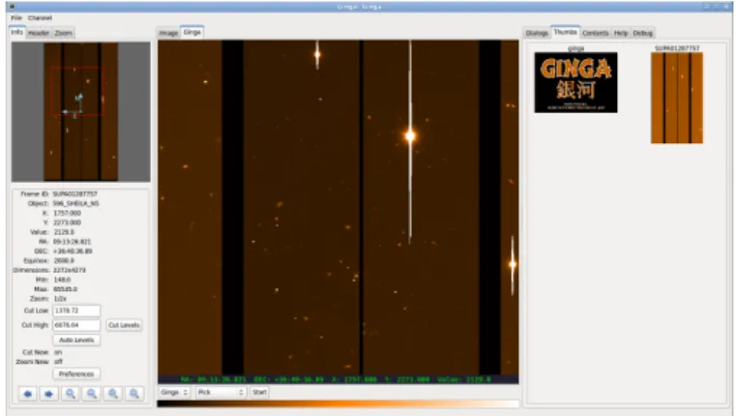This screenshot has height=416, width=736.
Task: Go to previous image with left arrow icon
Action: [28, 394]
